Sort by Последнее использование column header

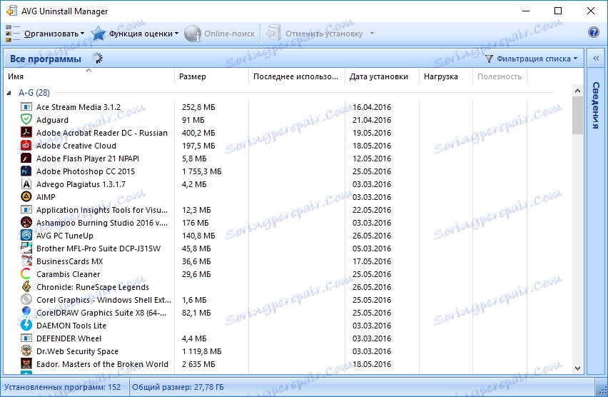pyautogui.click(x=297, y=76)
